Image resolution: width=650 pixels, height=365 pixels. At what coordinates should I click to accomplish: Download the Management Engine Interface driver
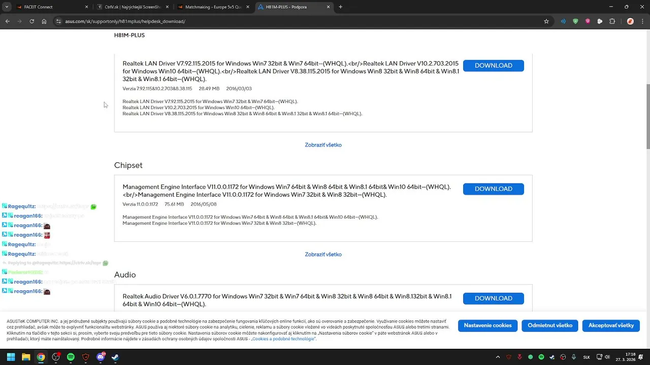(493, 189)
